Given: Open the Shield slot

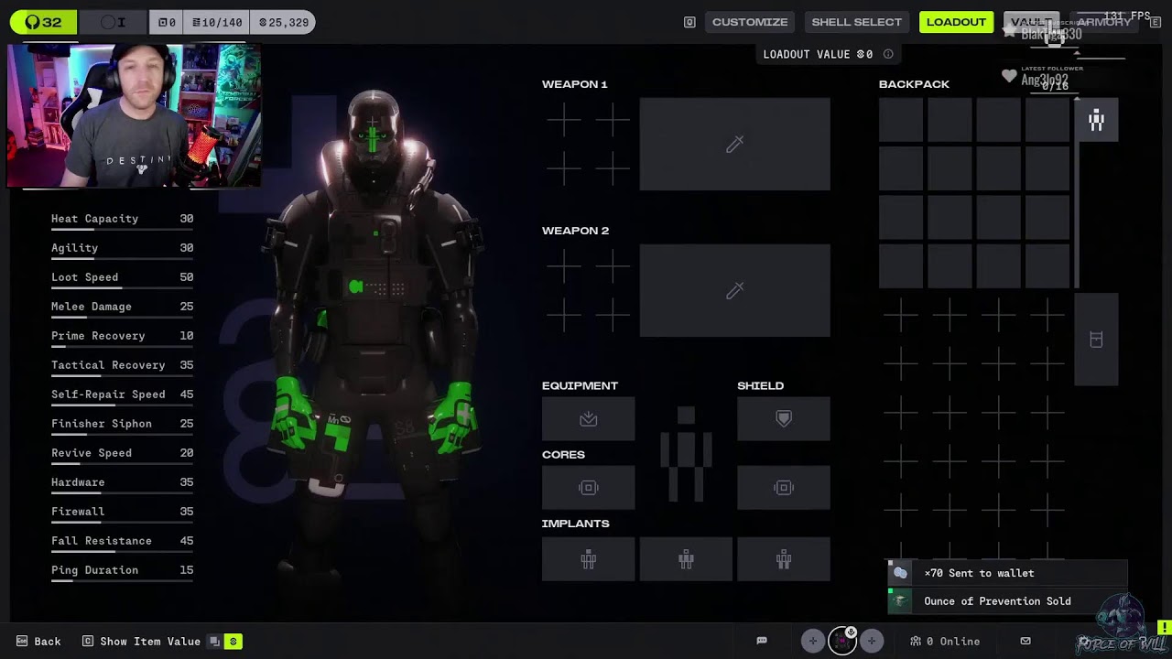Looking at the screenshot, I should click(784, 419).
